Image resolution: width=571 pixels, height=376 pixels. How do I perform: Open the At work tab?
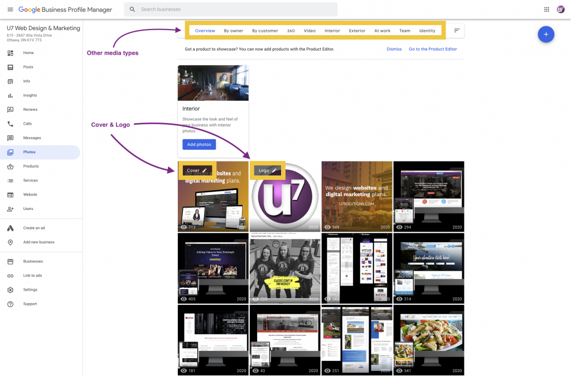[383, 31]
